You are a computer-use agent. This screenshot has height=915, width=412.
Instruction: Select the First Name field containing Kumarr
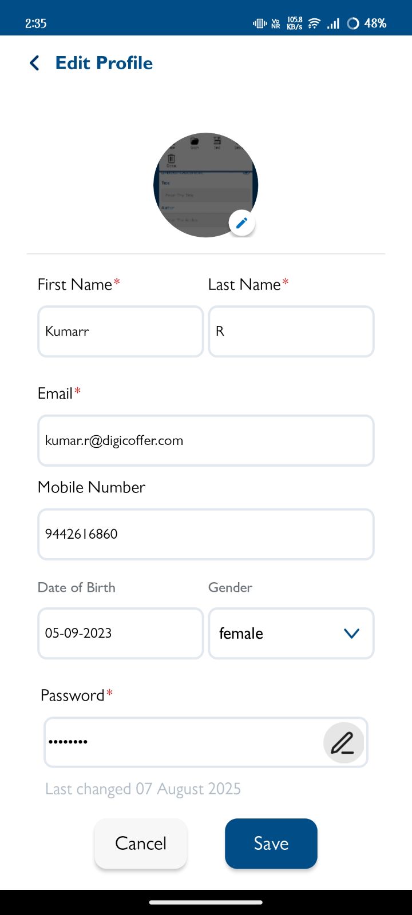pos(121,332)
